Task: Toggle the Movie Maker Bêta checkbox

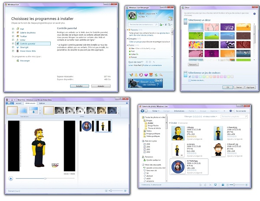Action: tap(13, 51)
